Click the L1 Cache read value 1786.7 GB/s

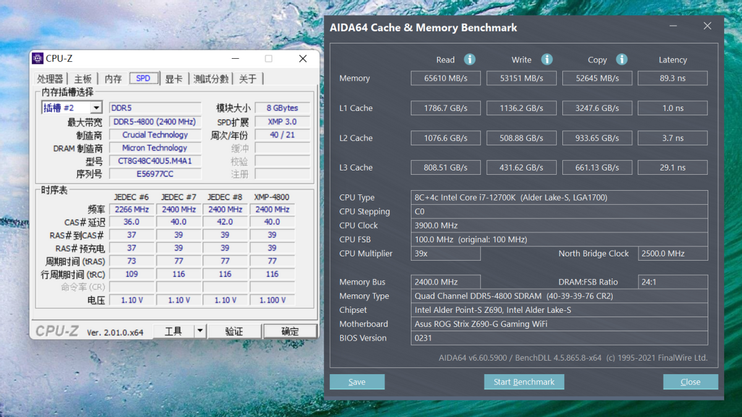coord(446,108)
